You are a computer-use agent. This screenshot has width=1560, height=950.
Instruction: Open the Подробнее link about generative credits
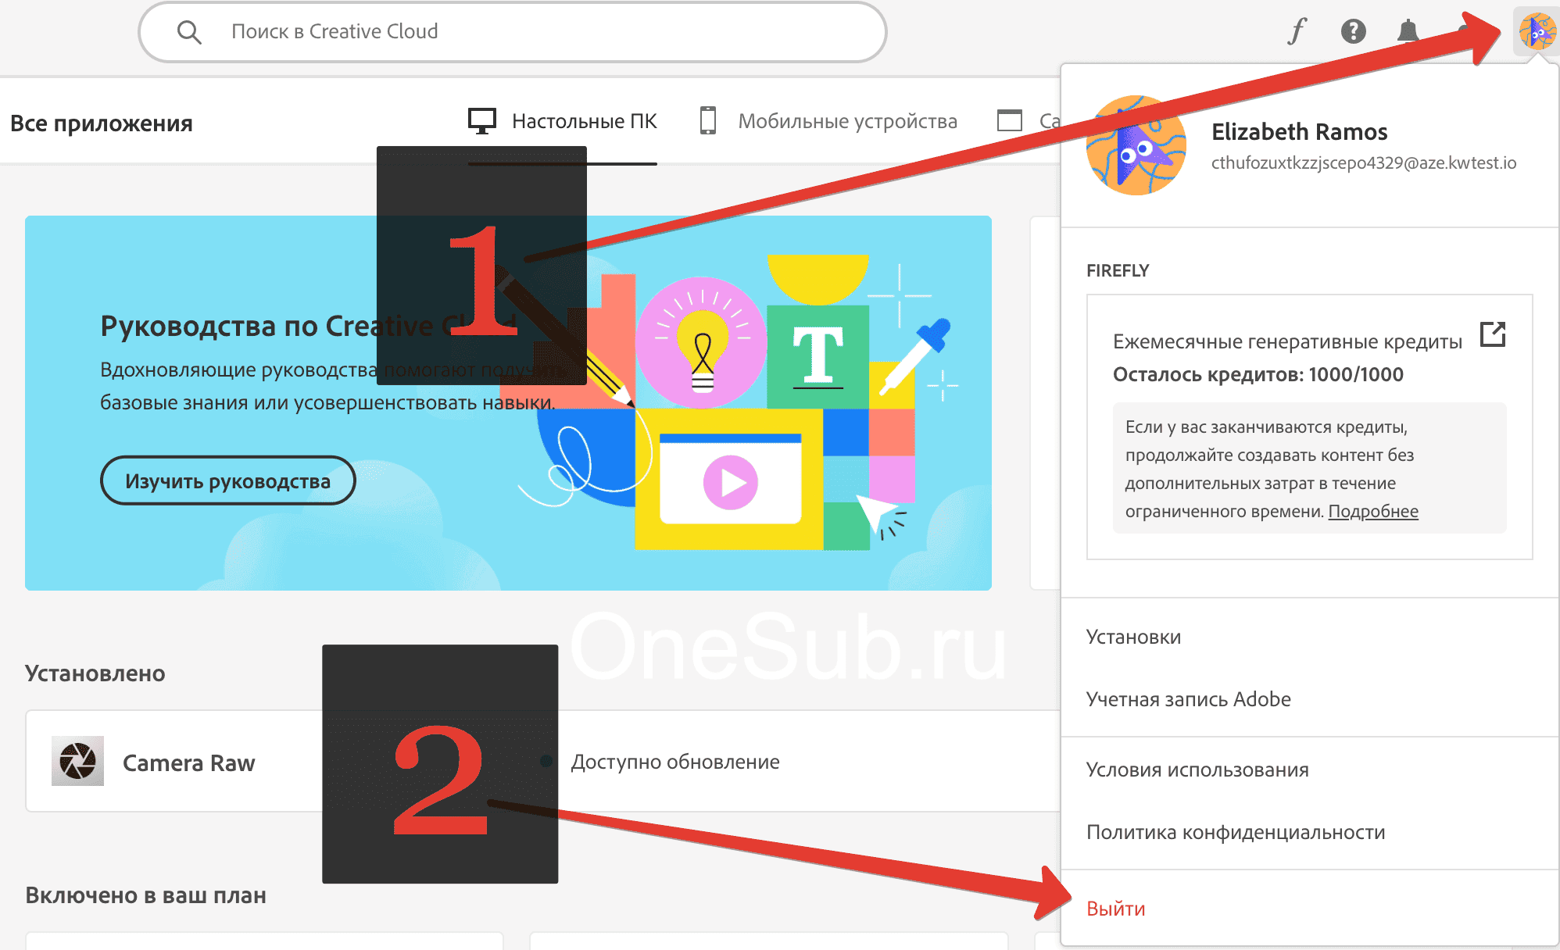[x=1372, y=510]
